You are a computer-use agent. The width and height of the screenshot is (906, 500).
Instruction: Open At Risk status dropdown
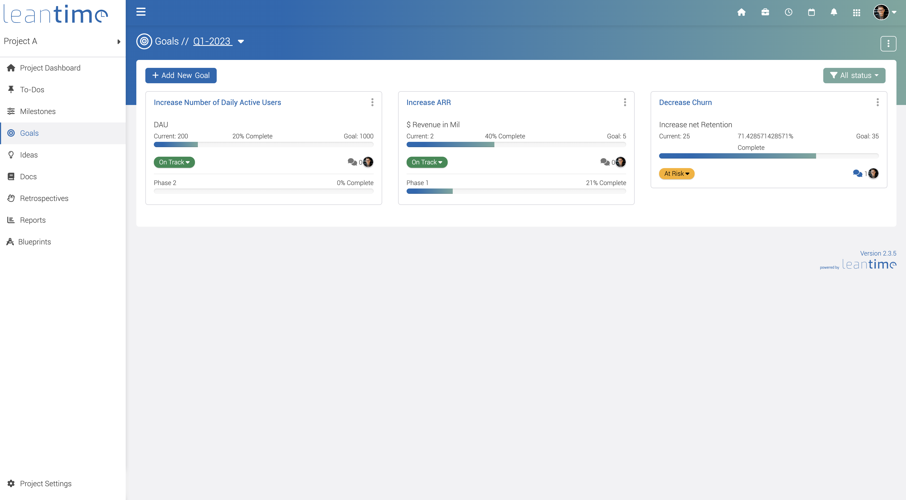point(676,174)
